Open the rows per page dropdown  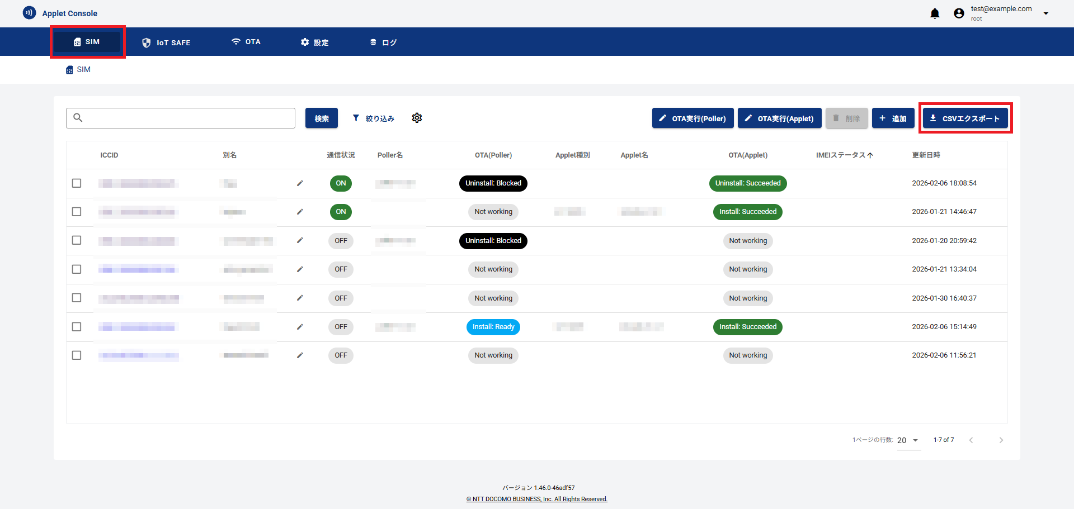[x=908, y=440]
